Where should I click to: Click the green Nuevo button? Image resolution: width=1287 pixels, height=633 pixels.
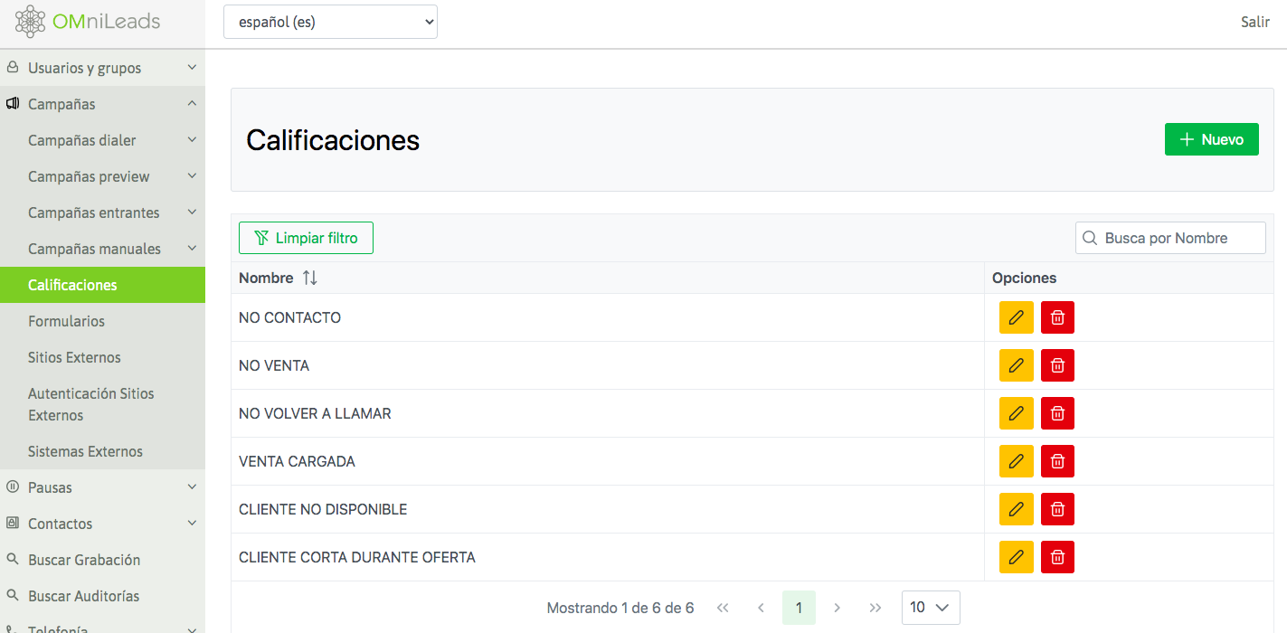click(1211, 139)
